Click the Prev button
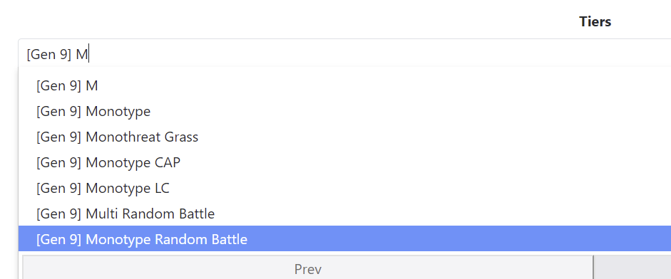This screenshot has width=671, height=279. pyautogui.click(x=307, y=268)
